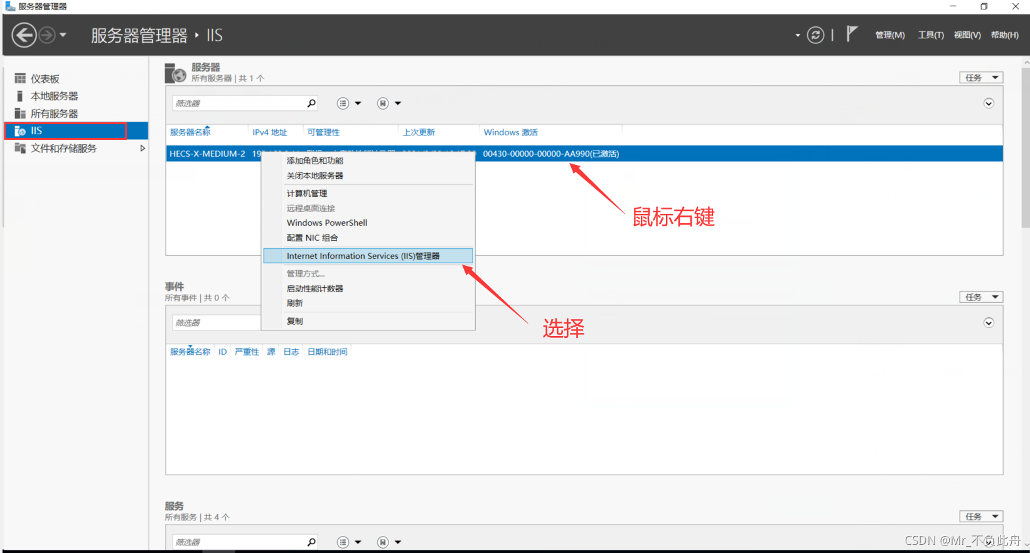
Task: Open save query options in servers toolbar
Action: [x=383, y=103]
